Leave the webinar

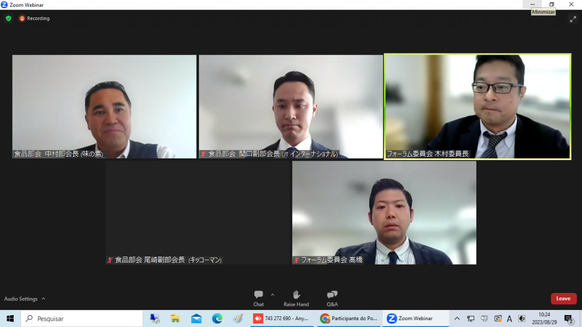pos(563,299)
